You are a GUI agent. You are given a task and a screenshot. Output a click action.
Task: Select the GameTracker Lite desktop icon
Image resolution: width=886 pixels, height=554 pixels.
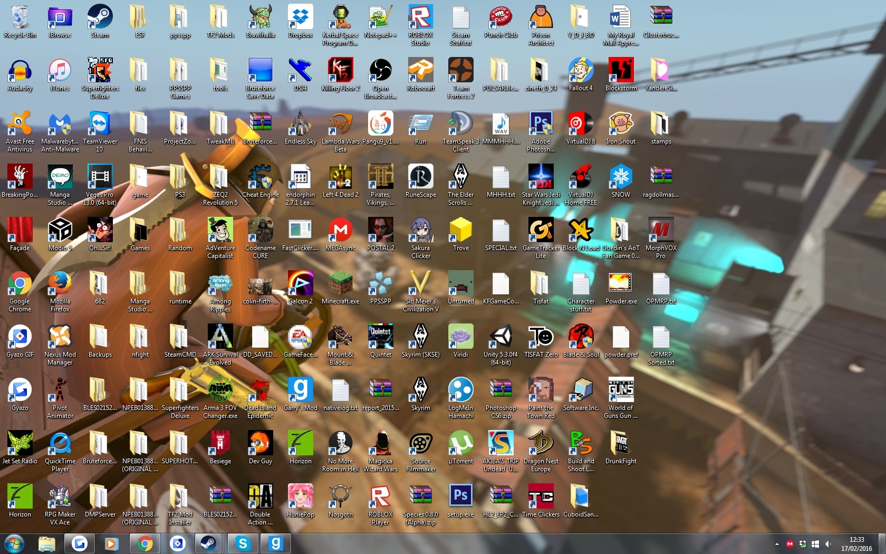(x=541, y=238)
